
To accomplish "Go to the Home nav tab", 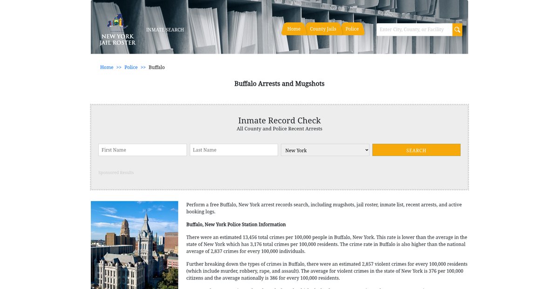I will pyautogui.click(x=294, y=29).
